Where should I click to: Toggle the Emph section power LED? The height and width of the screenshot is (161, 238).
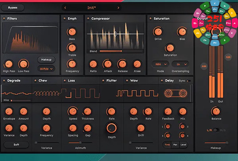tap(65, 19)
